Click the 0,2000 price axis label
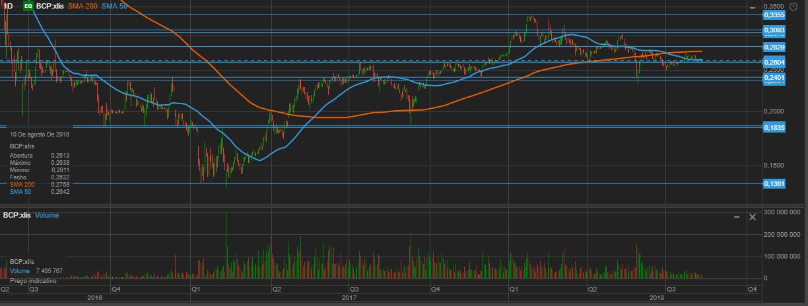This screenshot has height=306, width=808. point(774,111)
